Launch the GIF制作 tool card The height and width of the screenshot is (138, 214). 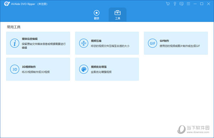tap(176, 43)
